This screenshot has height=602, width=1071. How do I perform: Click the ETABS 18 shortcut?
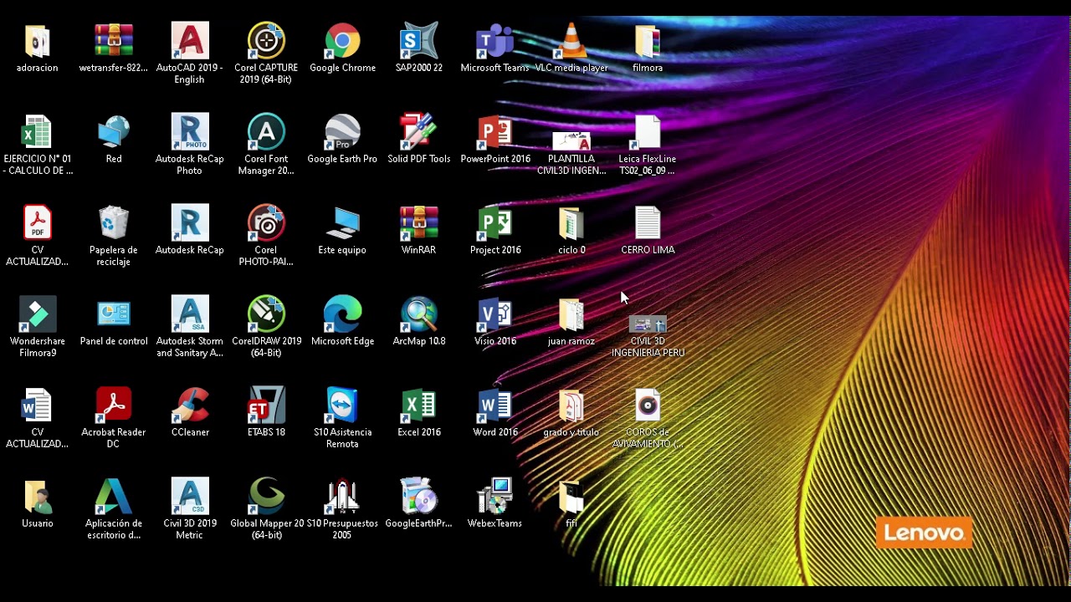266,406
